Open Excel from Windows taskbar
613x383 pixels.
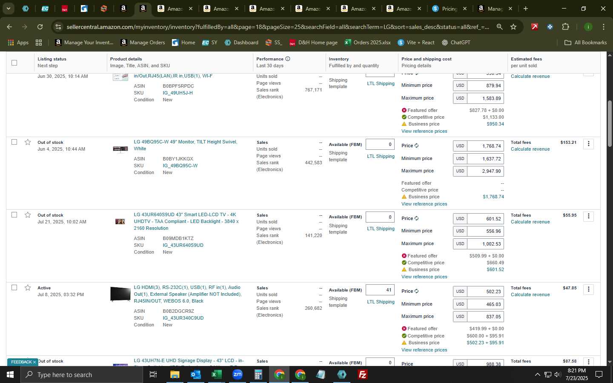[x=216, y=374]
